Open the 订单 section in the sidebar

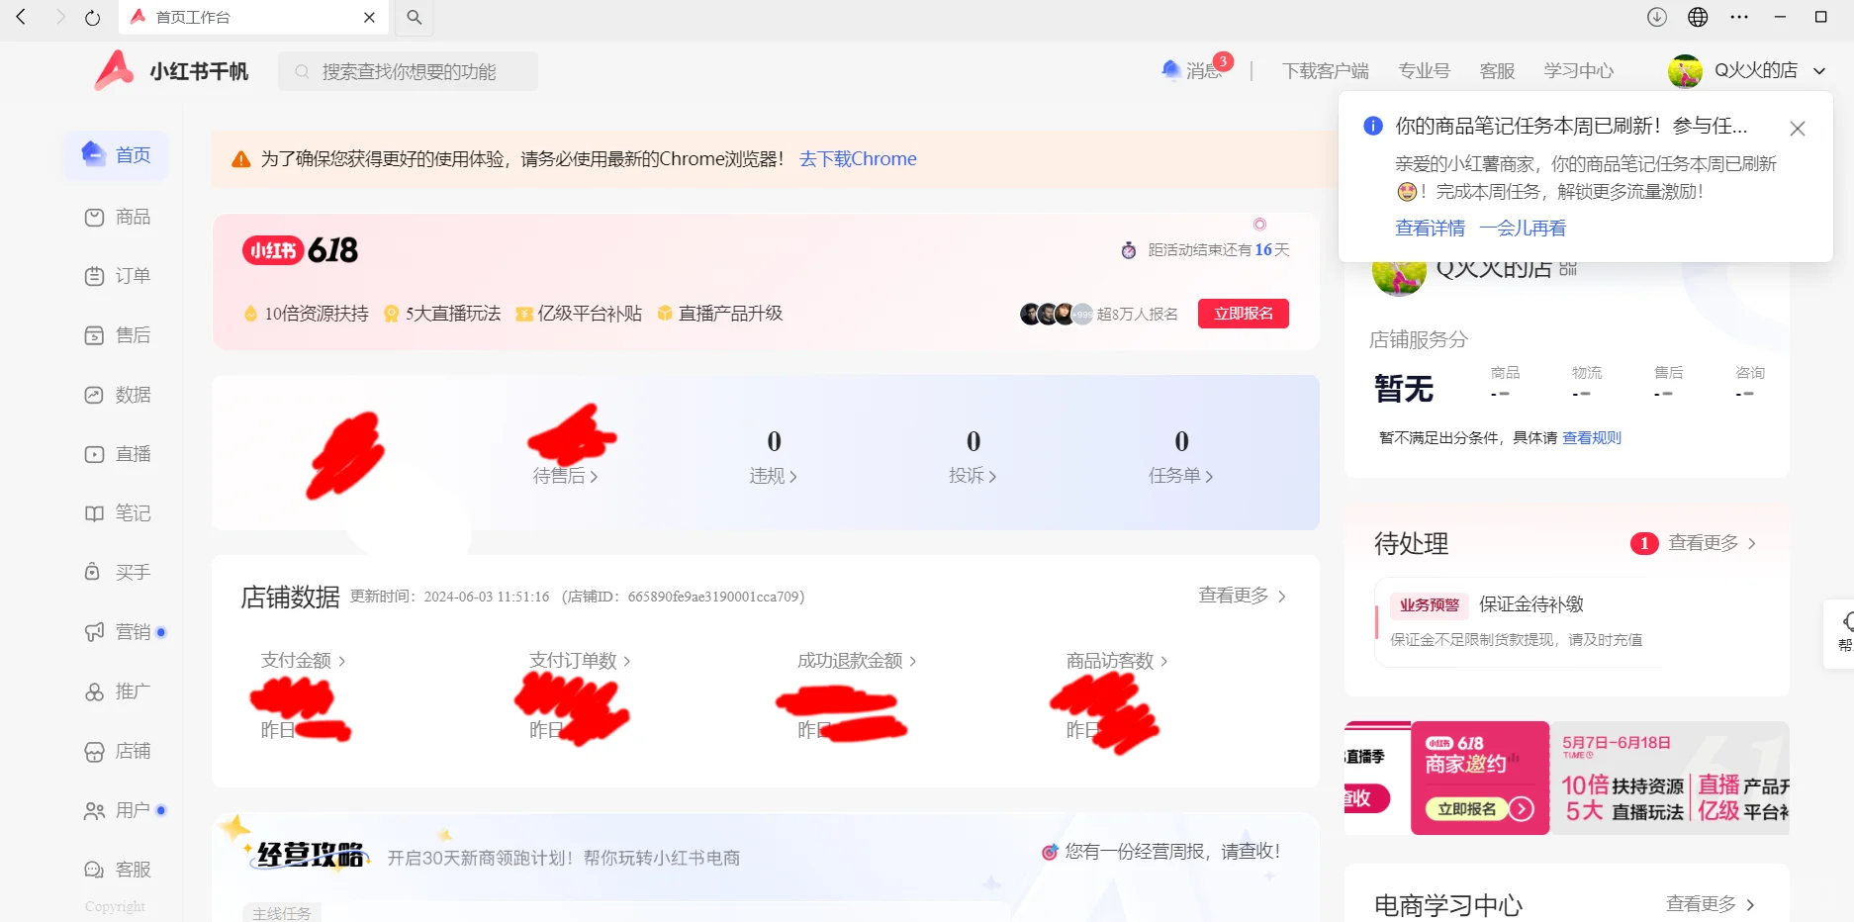pos(132,276)
